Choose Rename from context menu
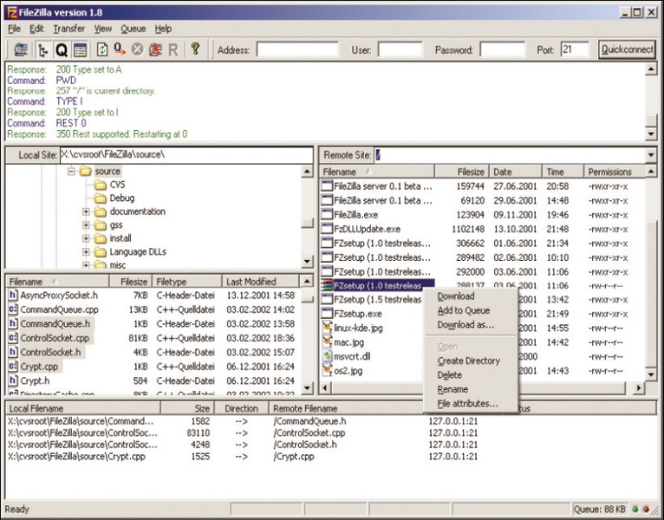The width and height of the screenshot is (664, 520). tap(452, 389)
